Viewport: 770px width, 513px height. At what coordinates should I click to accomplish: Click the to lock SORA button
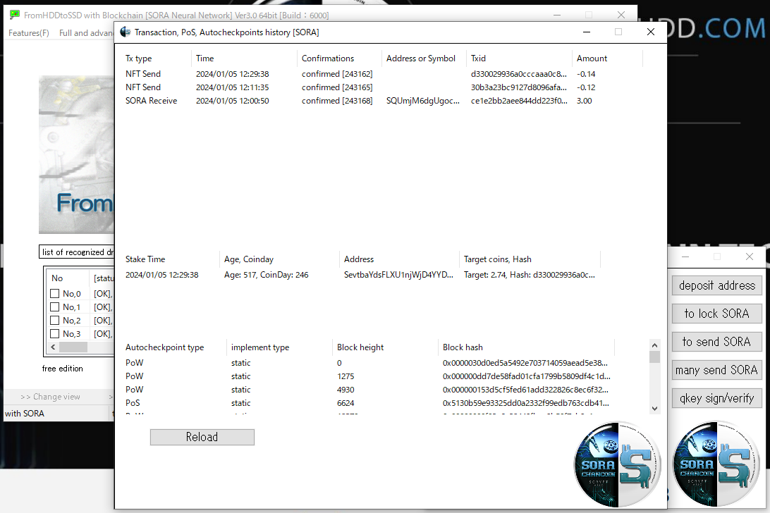(x=716, y=314)
